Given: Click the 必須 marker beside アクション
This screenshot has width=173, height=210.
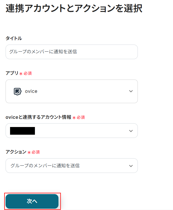Looking at the screenshot, I should click(x=35, y=152).
